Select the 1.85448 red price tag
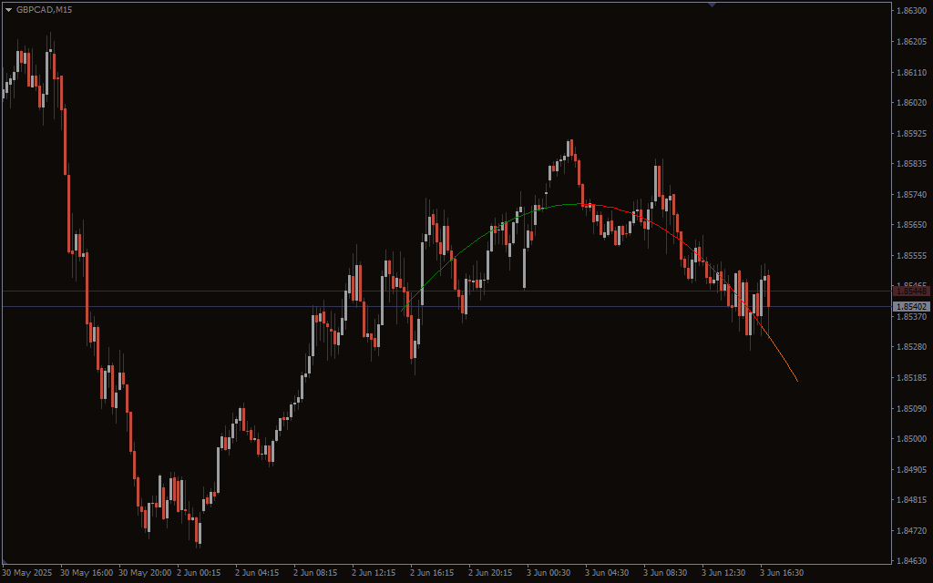933x583 pixels. [911, 291]
